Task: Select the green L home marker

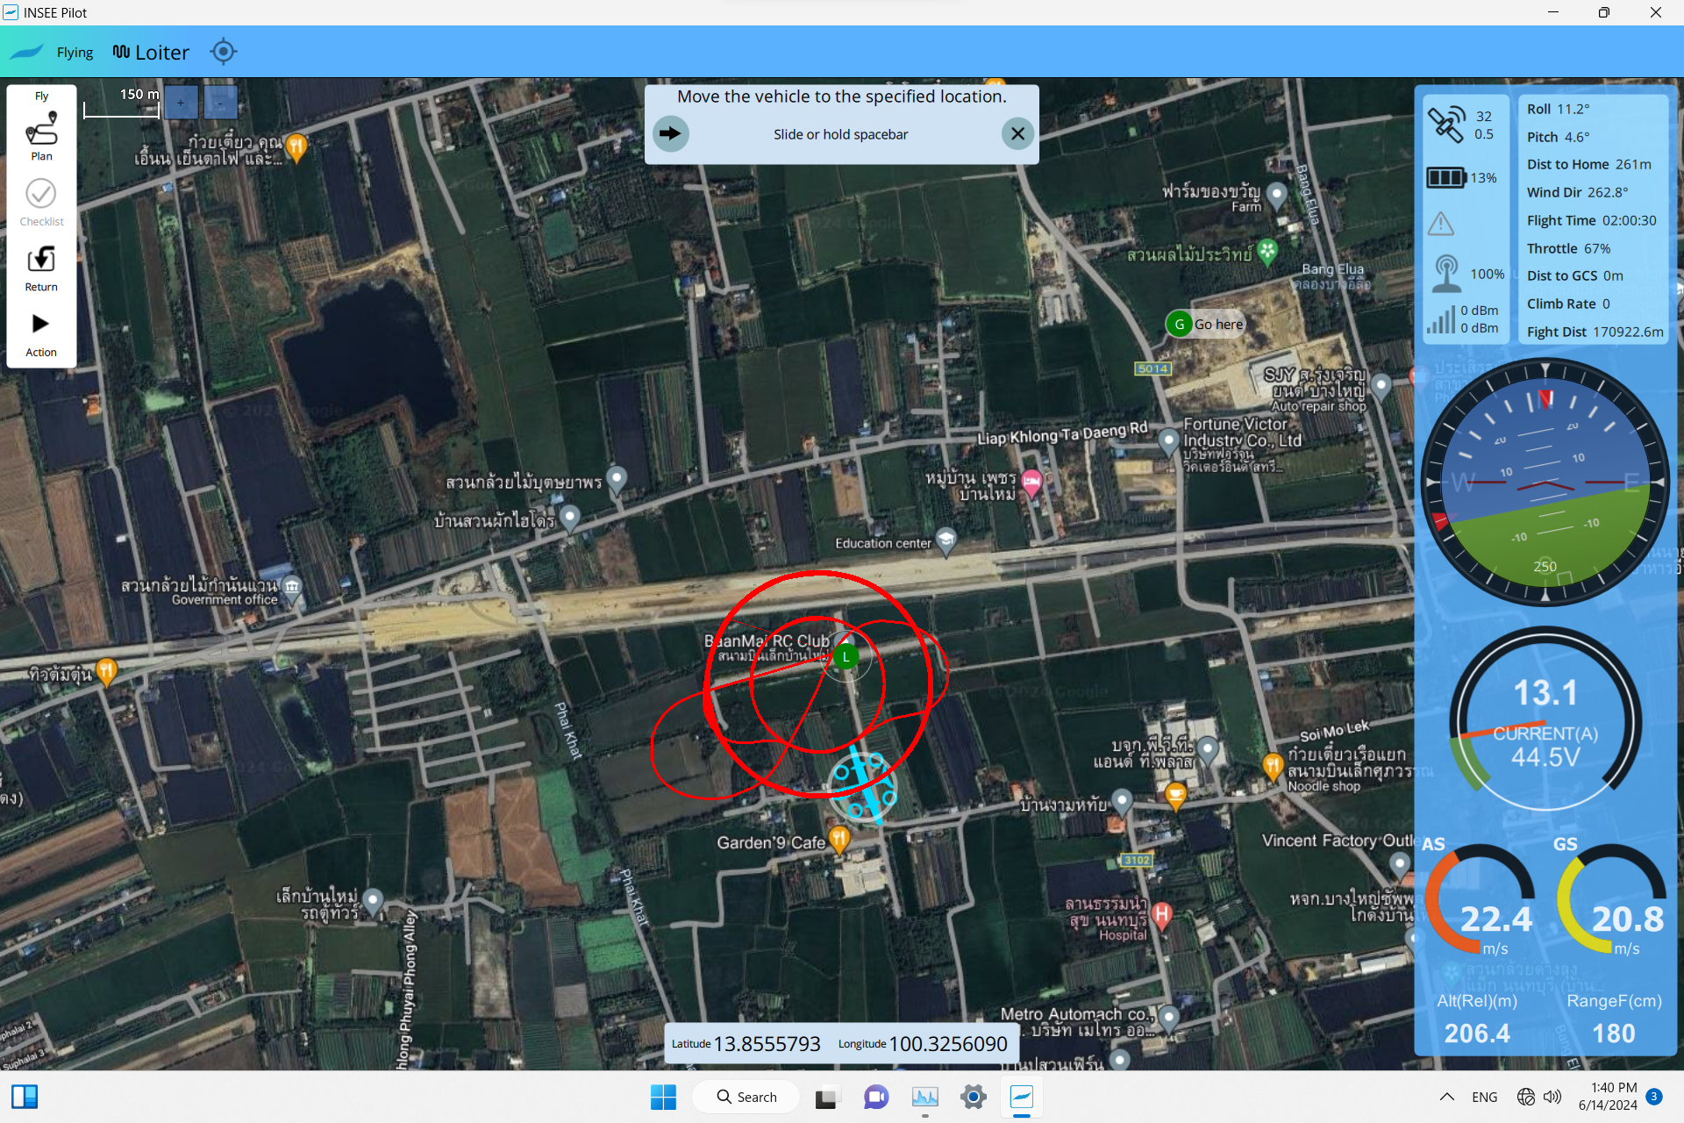Action: [x=846, y=656]
